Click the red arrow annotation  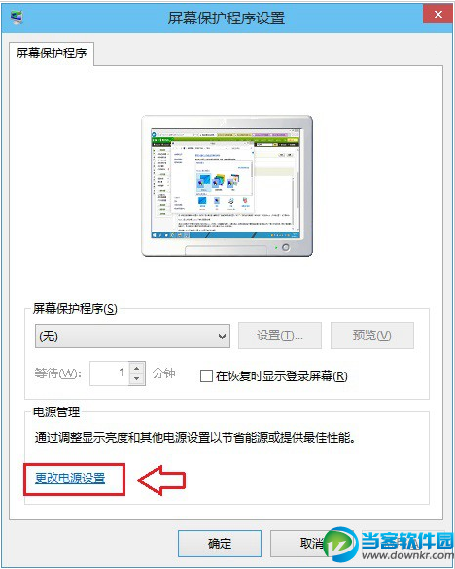pos(161,480)
